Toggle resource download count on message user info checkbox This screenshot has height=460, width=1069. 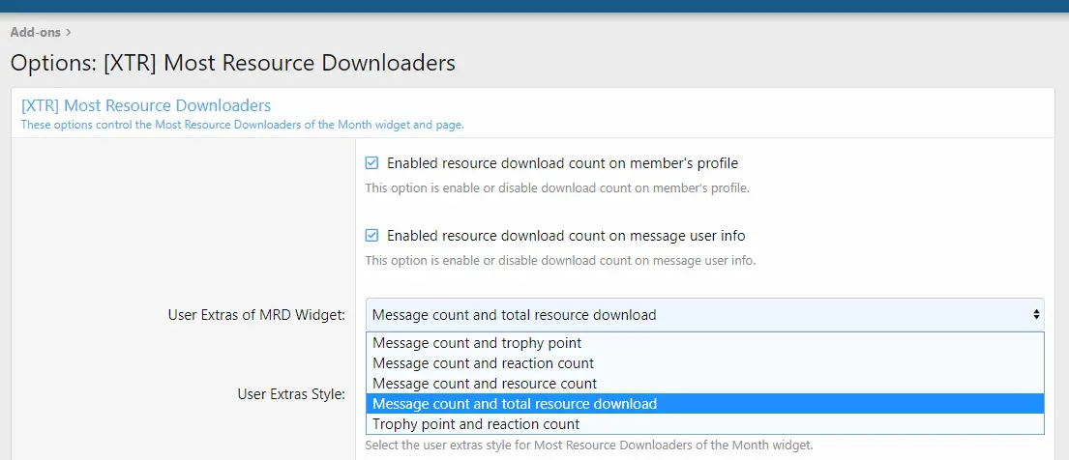[371, 236]
